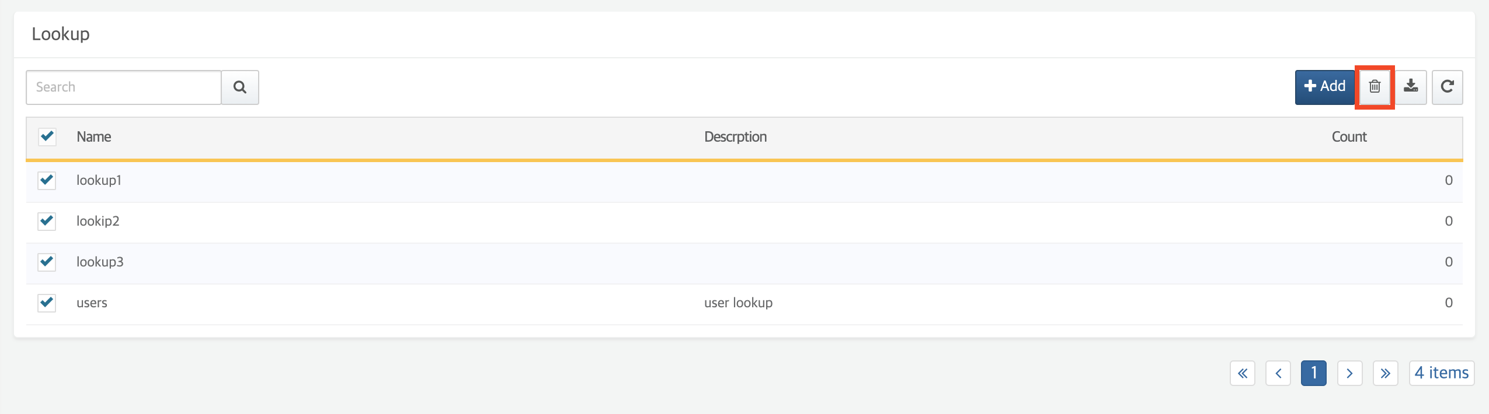Untick the lookup3 row checkbox
1489x414 pixels.
(47, 262)
